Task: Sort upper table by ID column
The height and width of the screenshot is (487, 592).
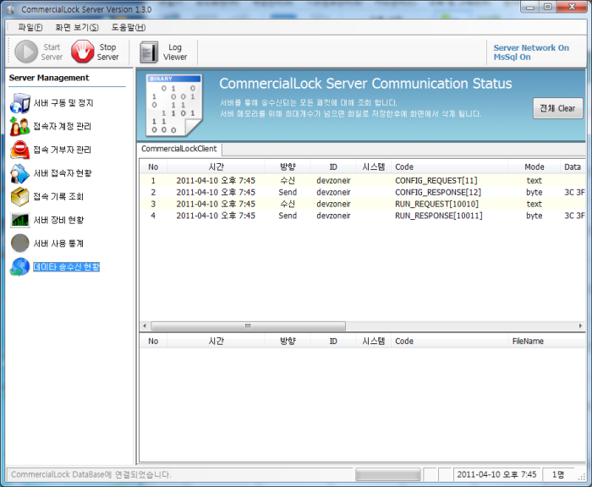Action: pos(333,167)
